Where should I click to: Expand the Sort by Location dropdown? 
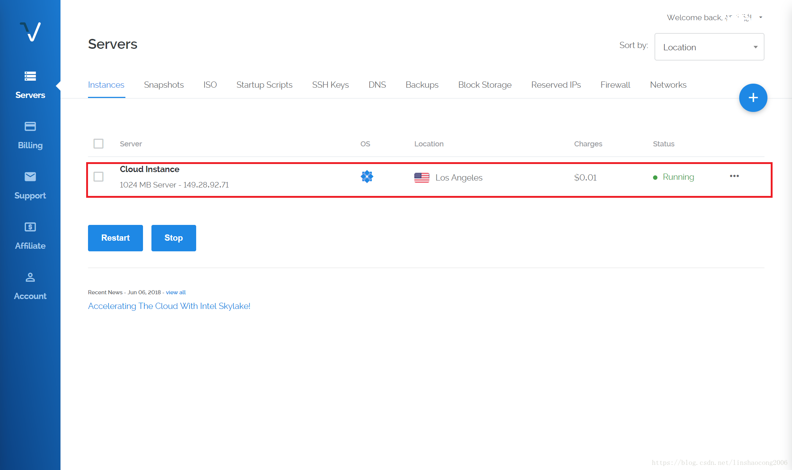pyautogui.click(x=709, y=47)
